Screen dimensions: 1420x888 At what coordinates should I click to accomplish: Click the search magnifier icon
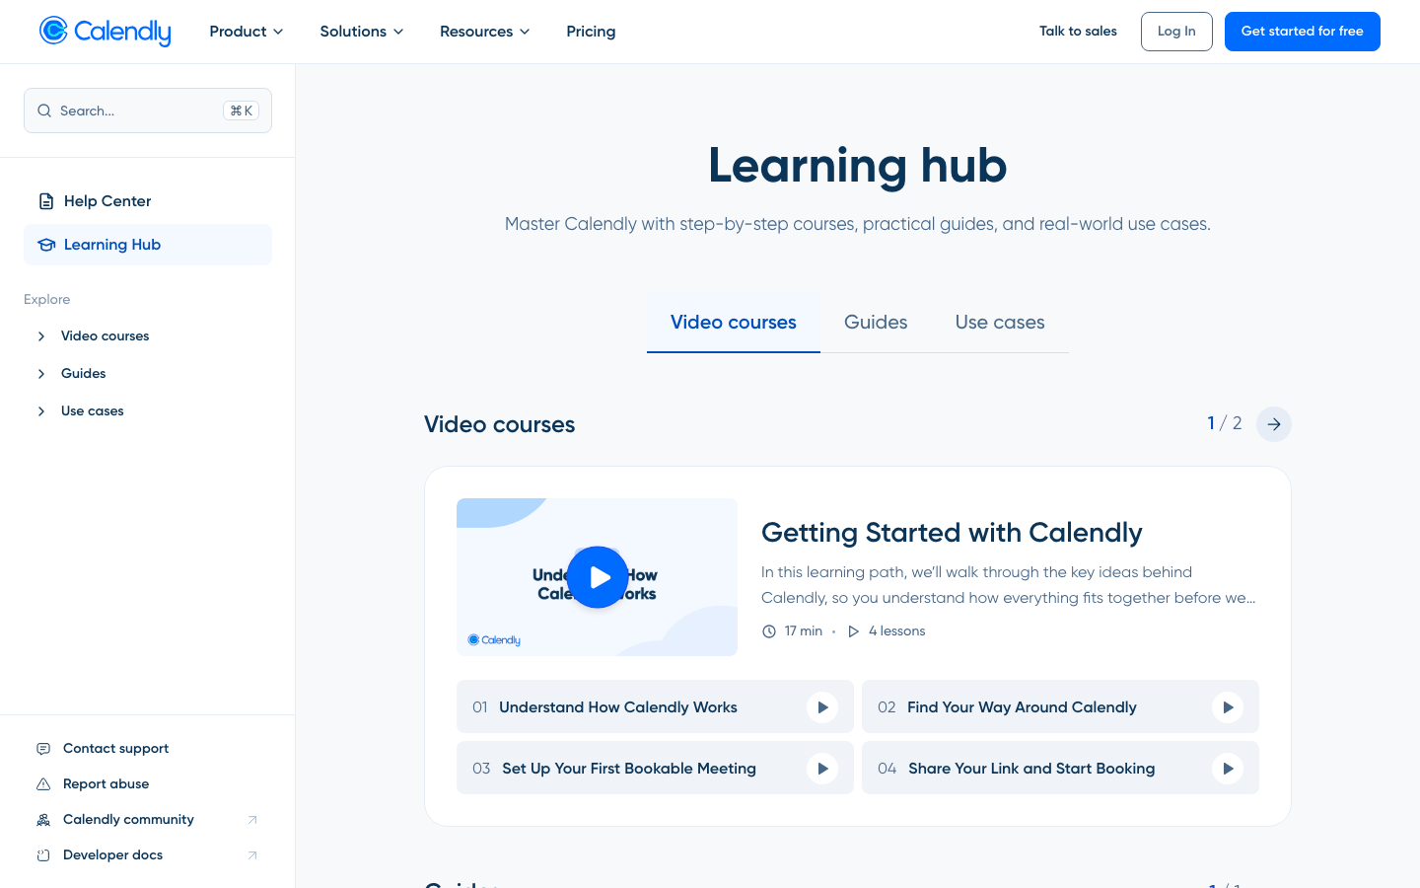pos(44,111)
